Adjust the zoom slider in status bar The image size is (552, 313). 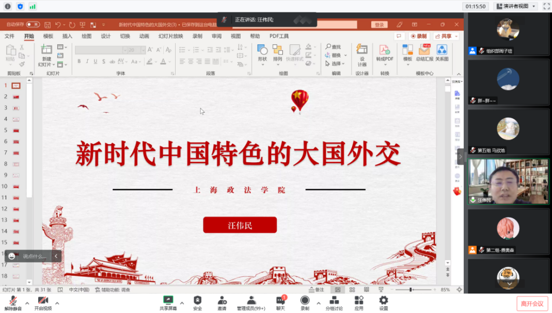411,290
